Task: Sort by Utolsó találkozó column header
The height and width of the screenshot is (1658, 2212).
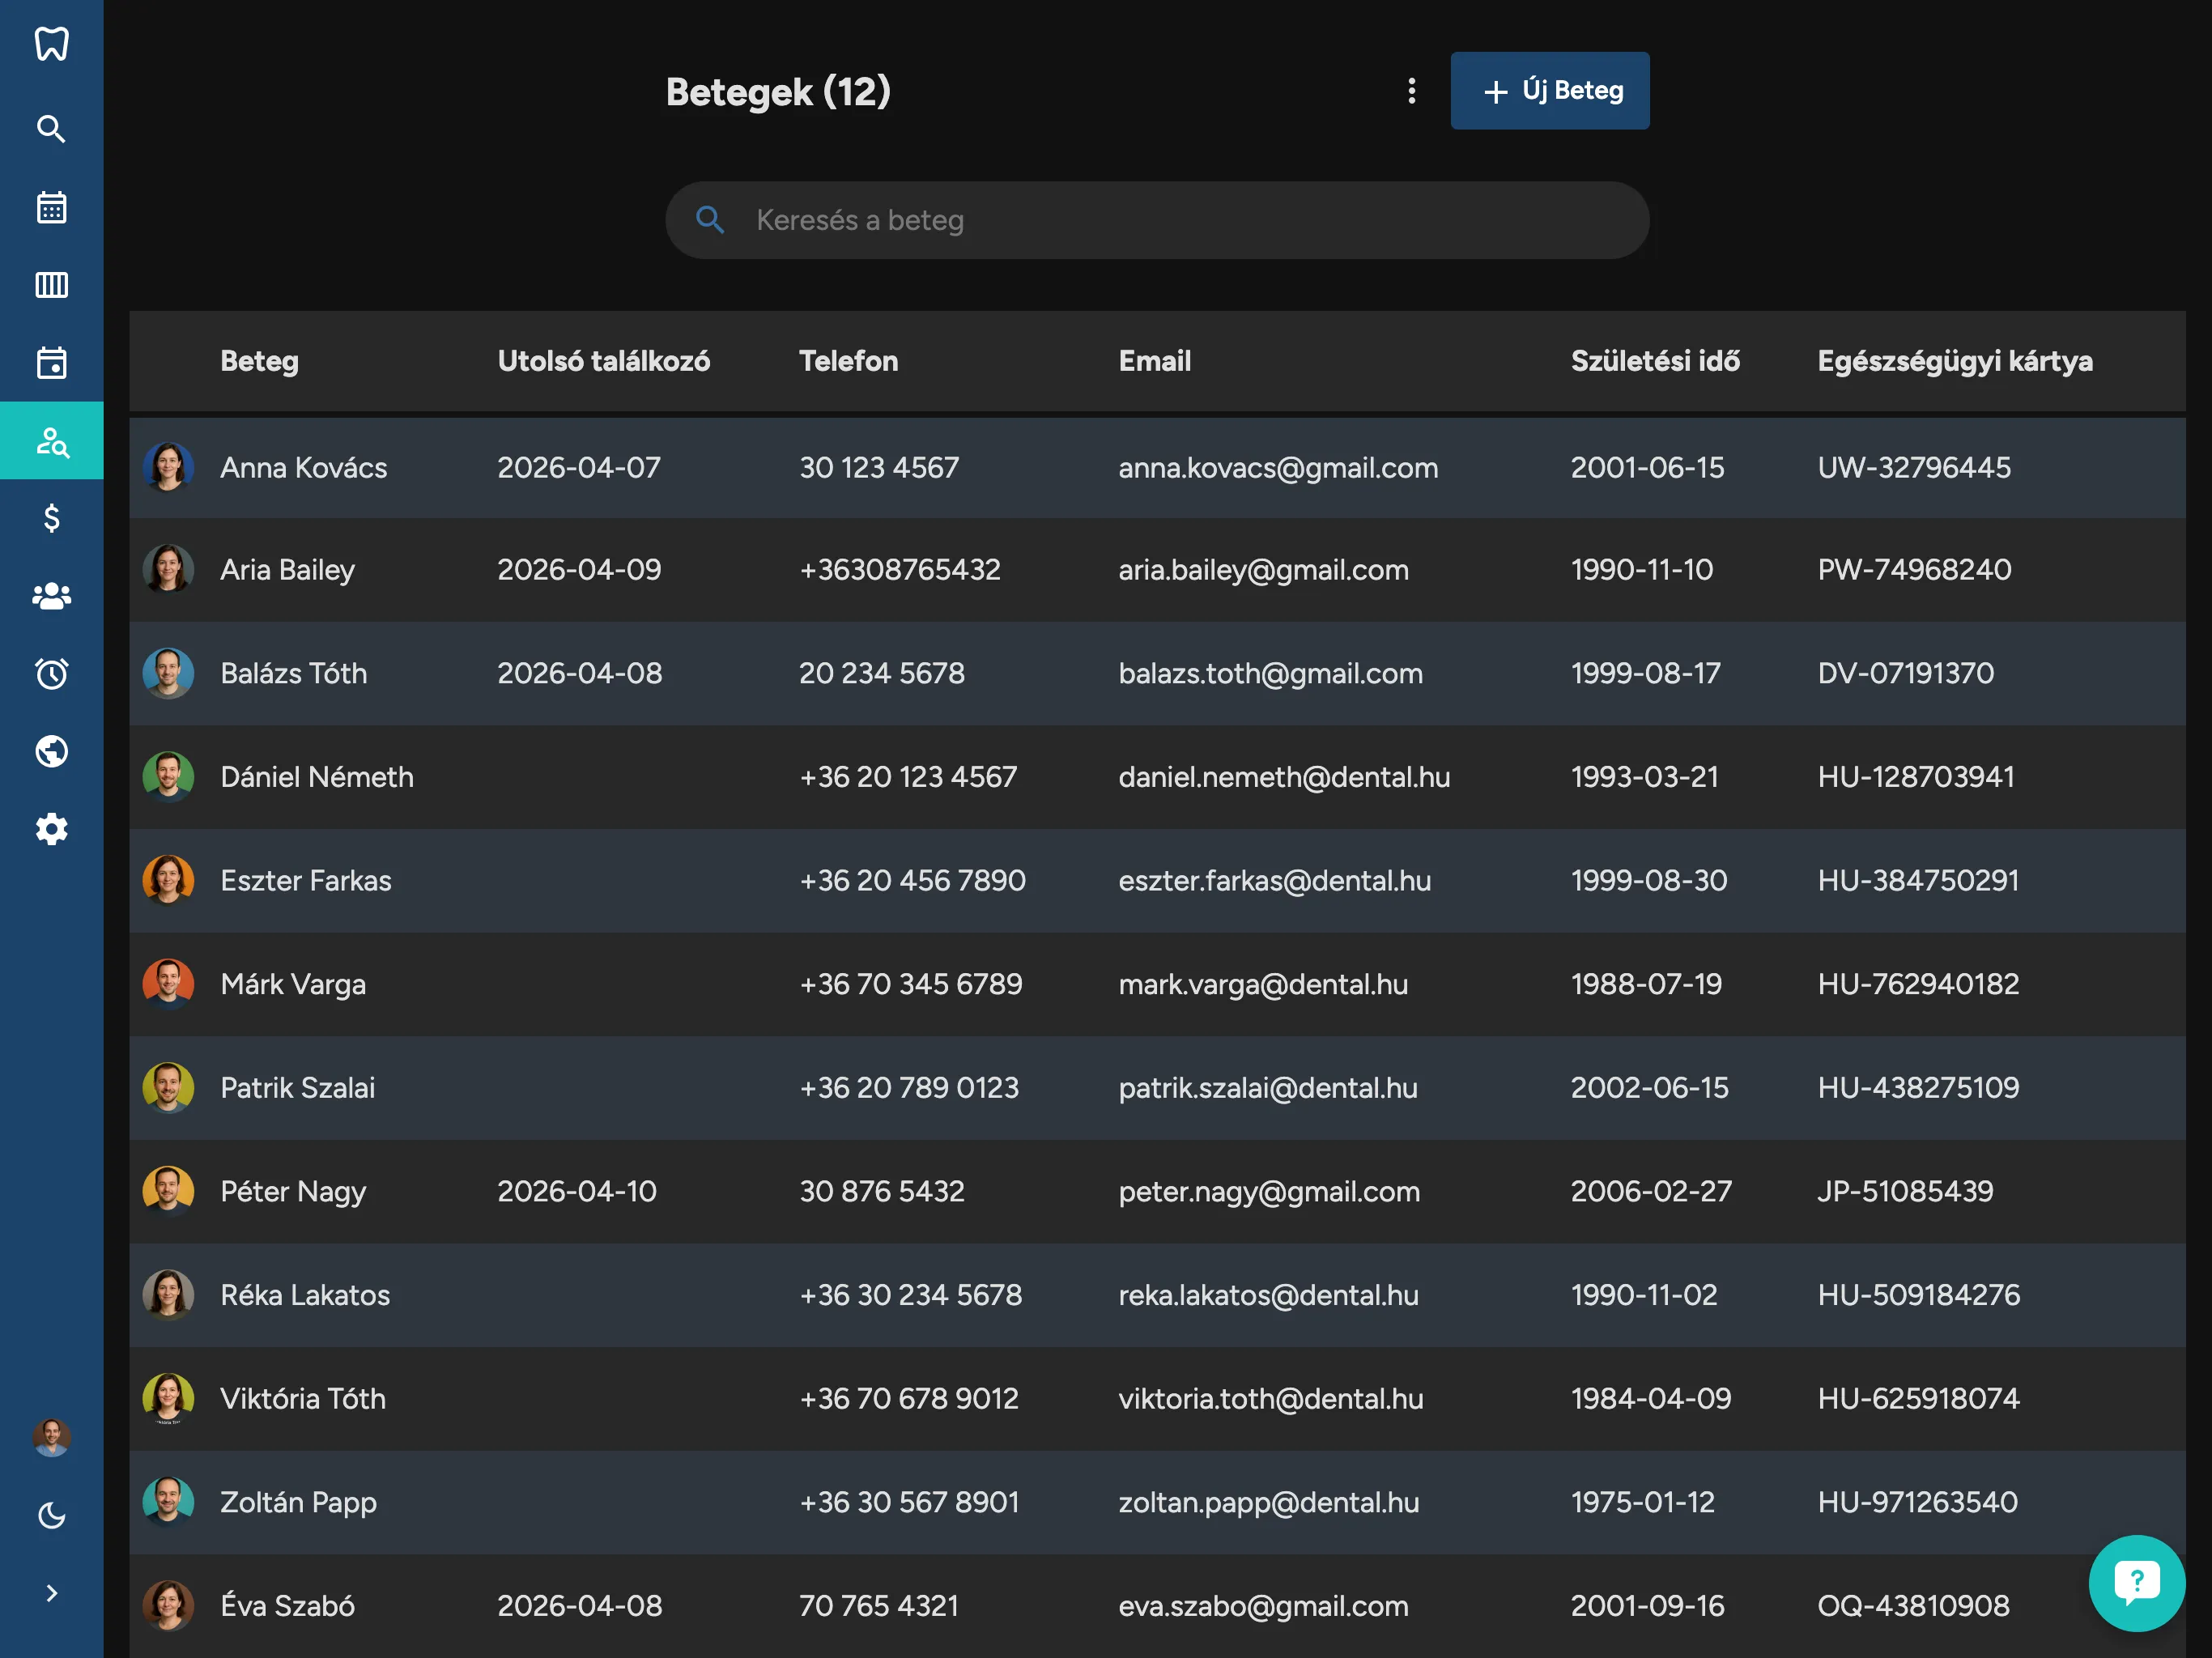Action: click(603, 361)
